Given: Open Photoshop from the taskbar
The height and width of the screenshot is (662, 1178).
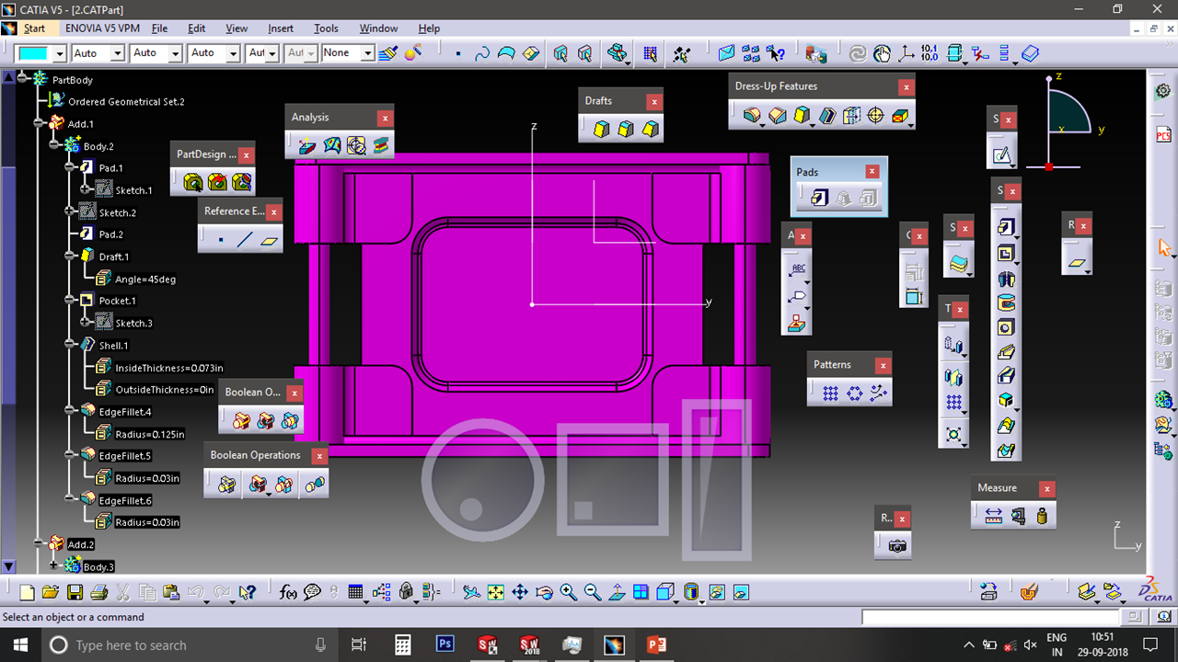Looking at the screenshot, I should [x=445, y=645].
